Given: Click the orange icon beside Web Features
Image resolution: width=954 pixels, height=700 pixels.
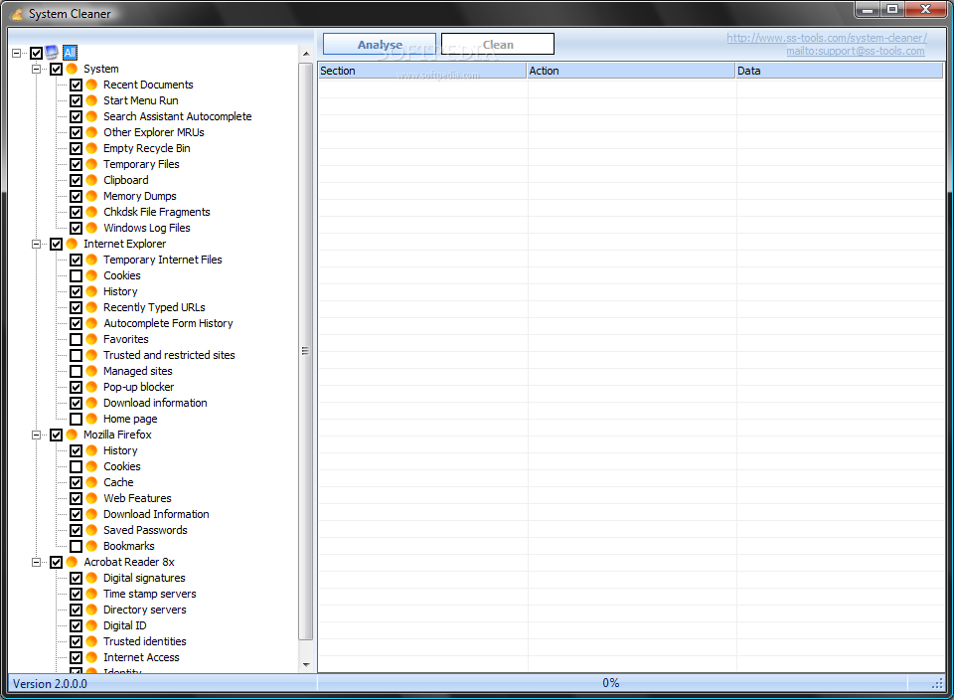Looking at the screenshot, I should pyautogui.click(x=91, y=498).
